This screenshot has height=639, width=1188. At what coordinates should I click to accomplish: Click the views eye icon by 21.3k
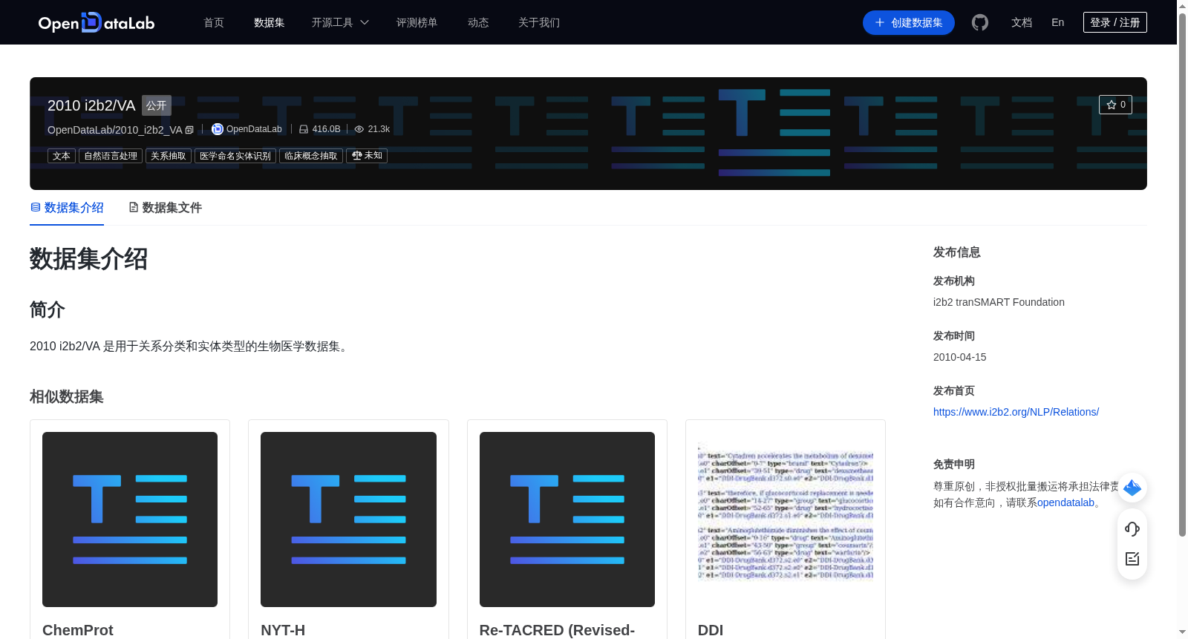pyautogui.click(x=359, y=129)
